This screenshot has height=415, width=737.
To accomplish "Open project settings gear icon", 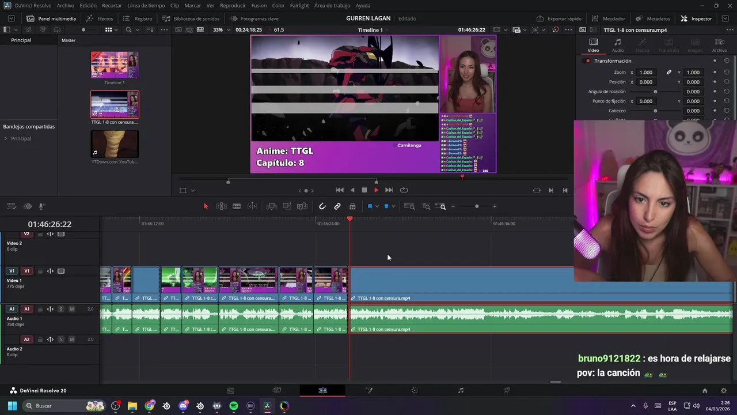I will [x=724, y=390].
